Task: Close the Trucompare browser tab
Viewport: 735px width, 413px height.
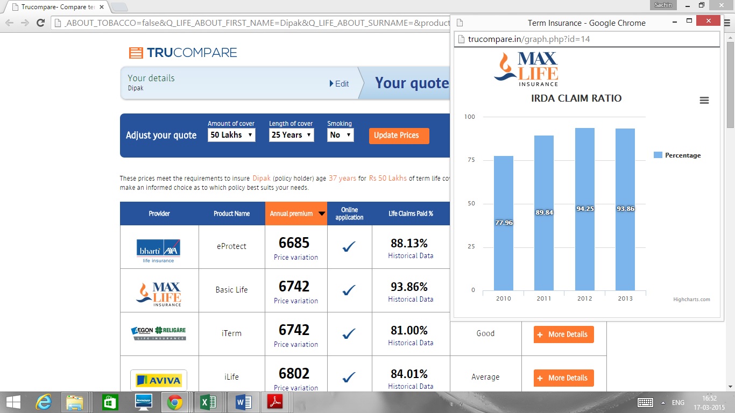Action: 102,7
